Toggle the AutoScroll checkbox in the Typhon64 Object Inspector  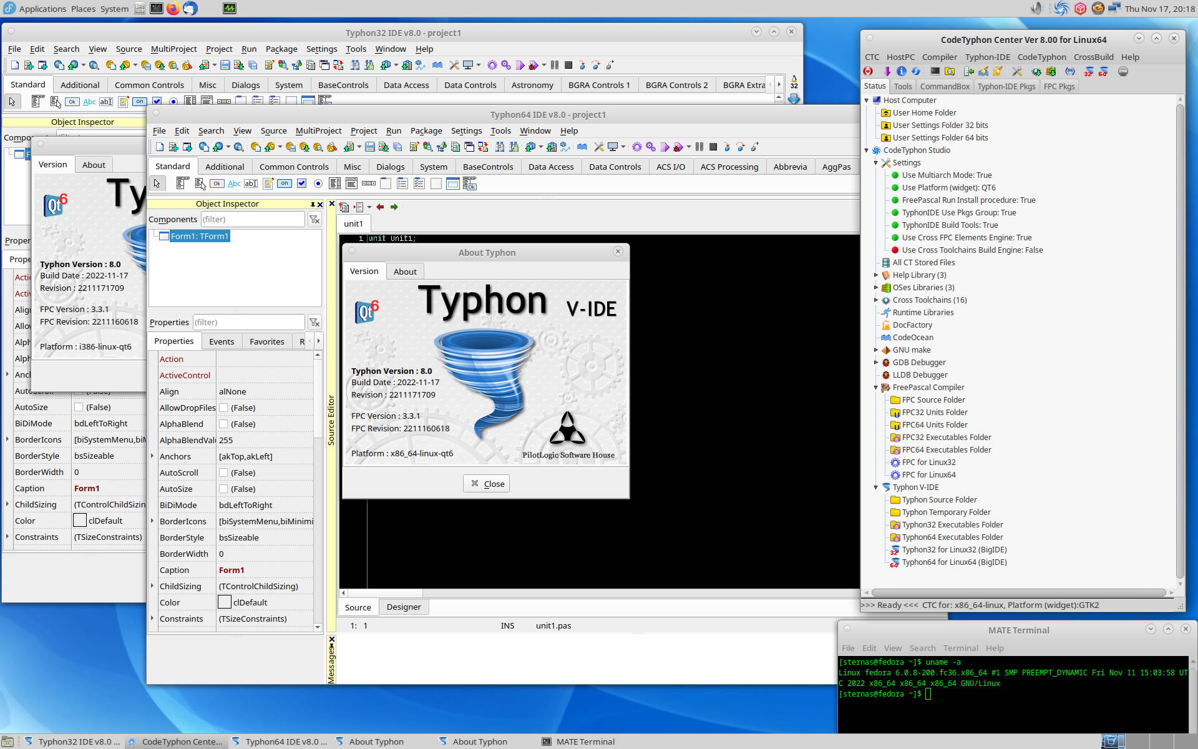(x=223, y=472)
